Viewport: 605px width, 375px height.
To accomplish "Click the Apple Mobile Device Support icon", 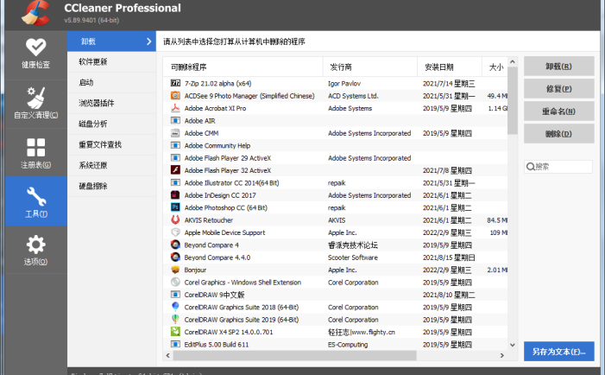I will (x=175, y=232).
